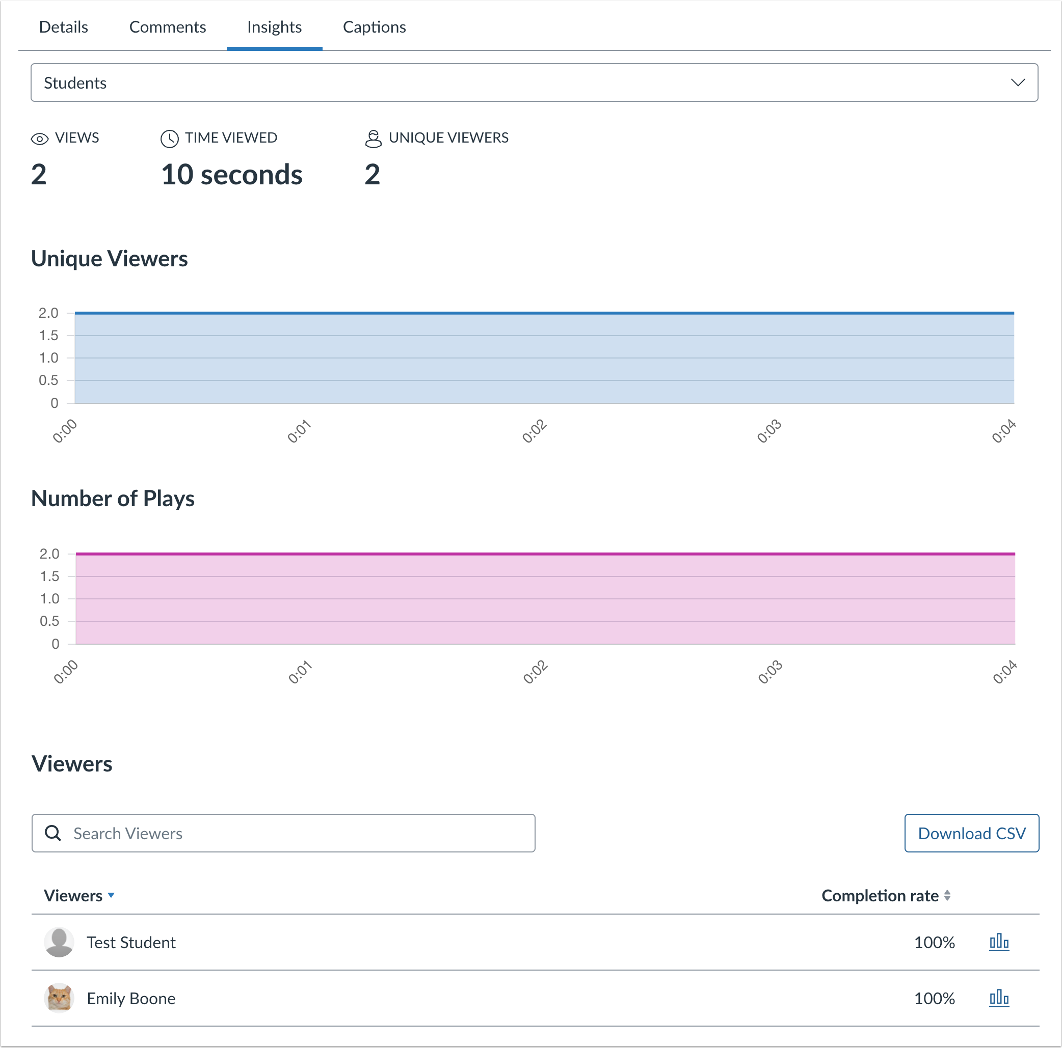Screen dimensions: 1062x1048
Task: Click the Views eye icon
Action: pyautogui.click(x=39, y=139)
